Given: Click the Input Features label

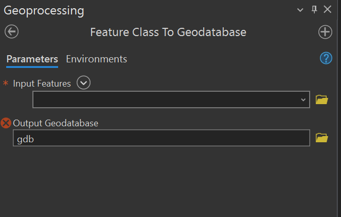Looking at the screenshot, I should [42, 83].
